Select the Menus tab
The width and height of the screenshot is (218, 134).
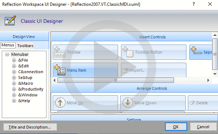click(8, 45)
